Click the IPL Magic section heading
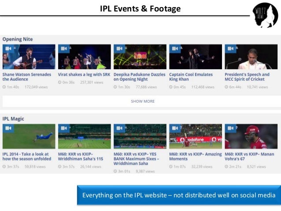Viewport: 281px width, 211px height. pos(13,118)
